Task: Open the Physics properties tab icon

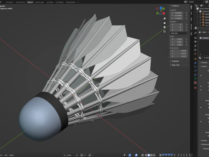Action: (196, 71)
